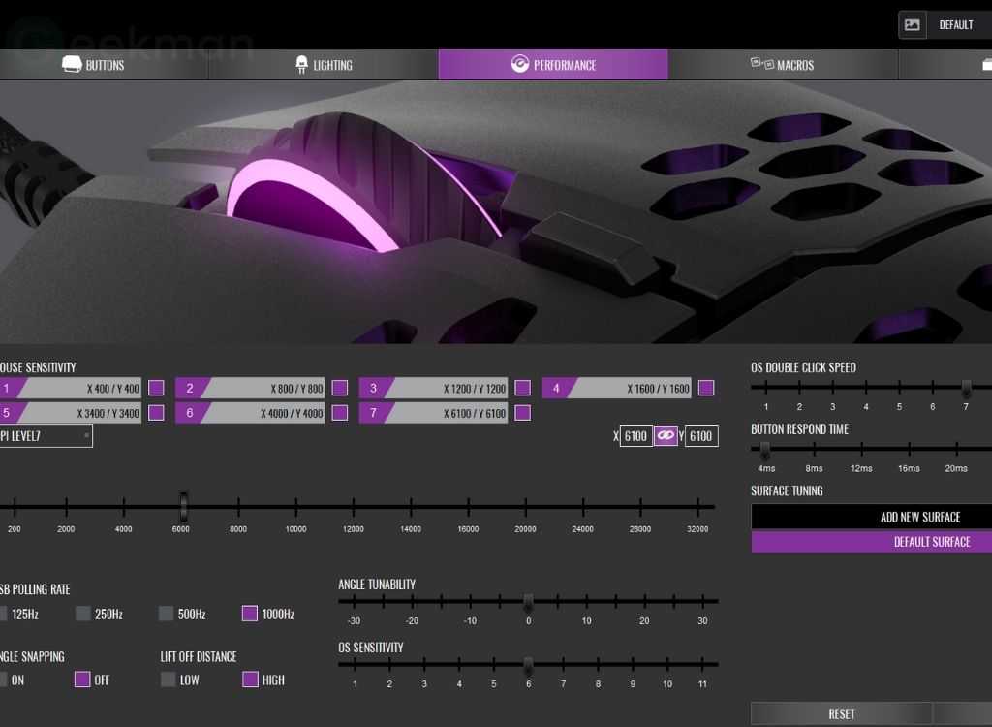
Task: Open the Lighting tab
Action: coord(324,65)
